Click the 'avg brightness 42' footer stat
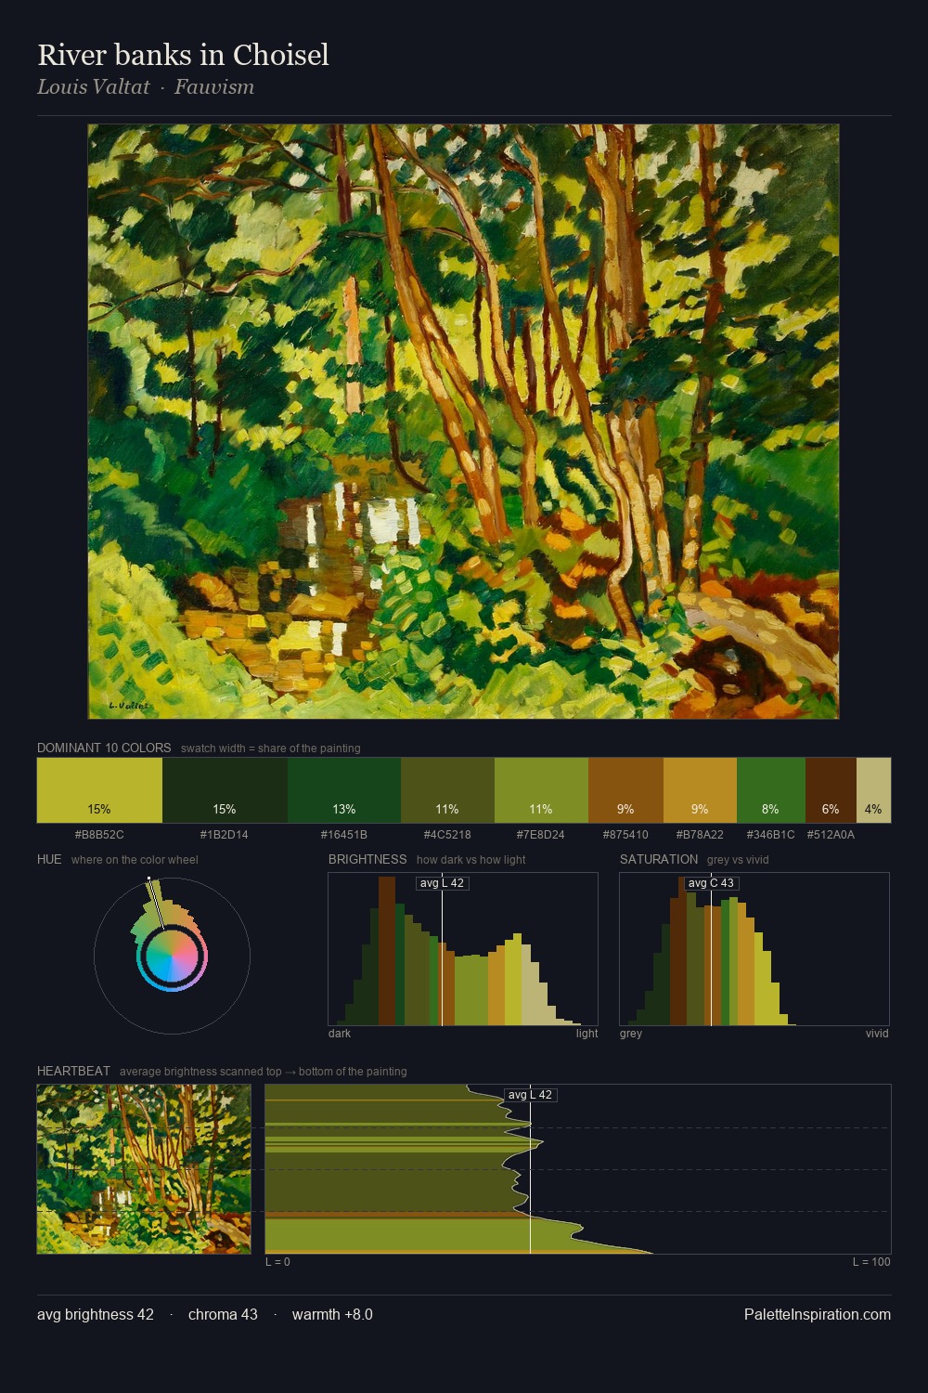The height and width of the screenshot is (1393, 928). tap(96, 1314)
